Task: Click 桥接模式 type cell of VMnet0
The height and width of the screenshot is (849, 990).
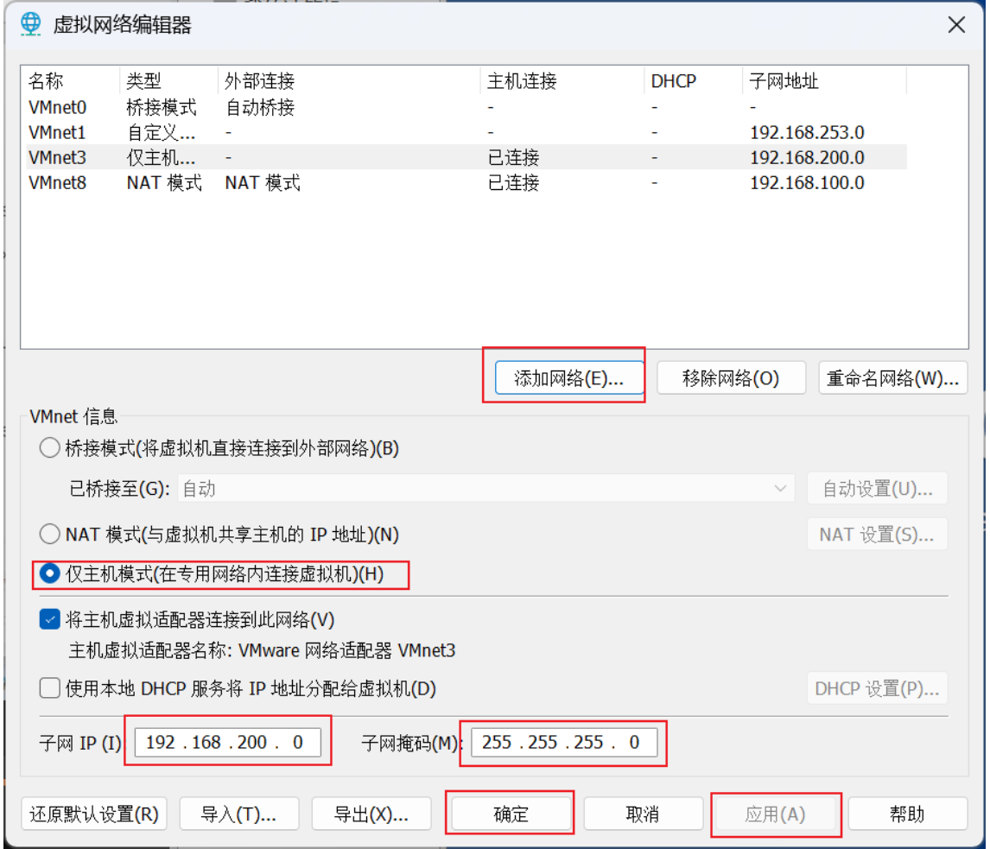Action: click(x=162, y=107)
